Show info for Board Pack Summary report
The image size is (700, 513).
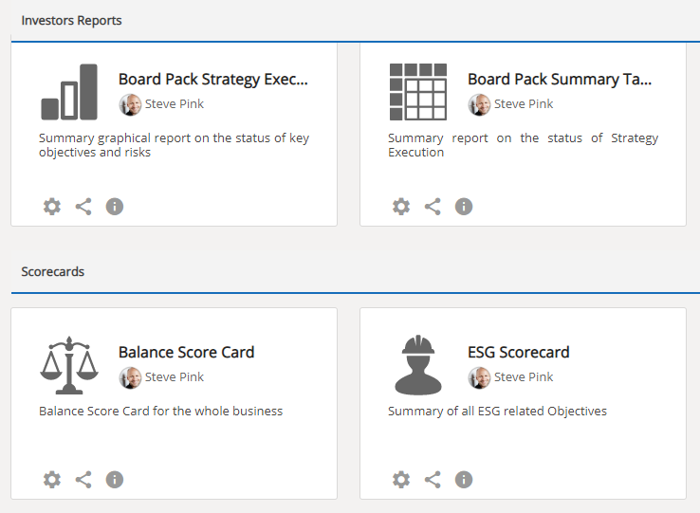click(x=464, y=207)
